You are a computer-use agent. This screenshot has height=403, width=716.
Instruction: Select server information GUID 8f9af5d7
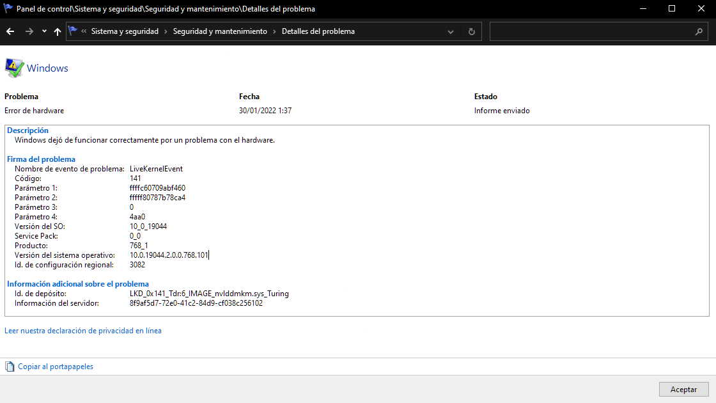pyautogui.click(x=196, y=303)
